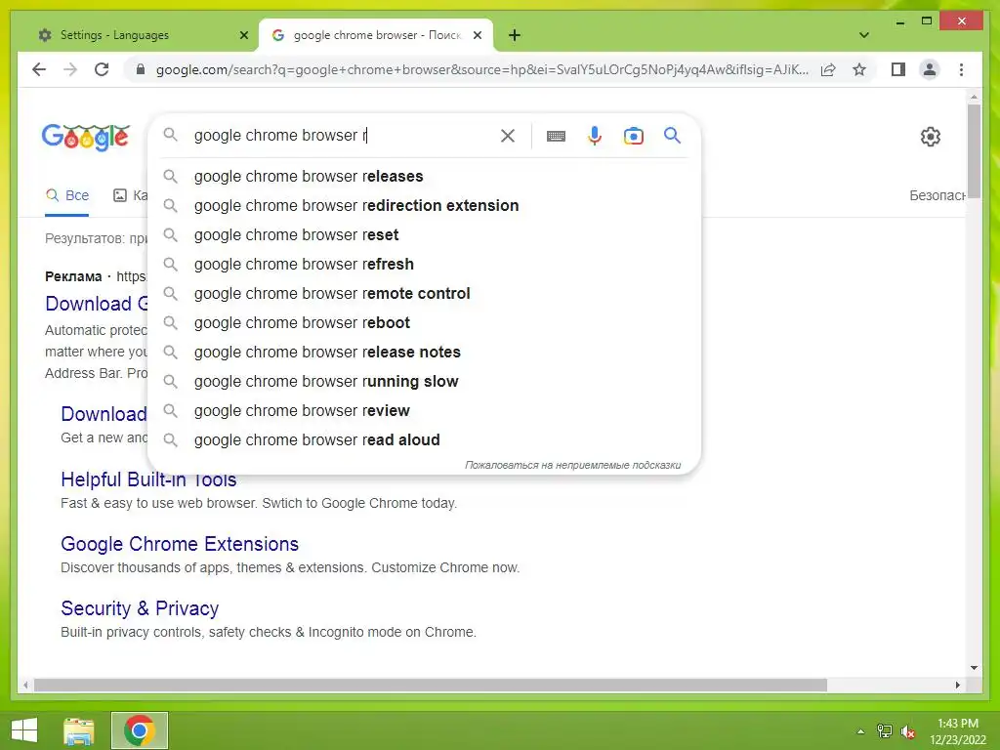Choose suggestion 'remote control'
1000x750 pixels.
tap(424, 293)
